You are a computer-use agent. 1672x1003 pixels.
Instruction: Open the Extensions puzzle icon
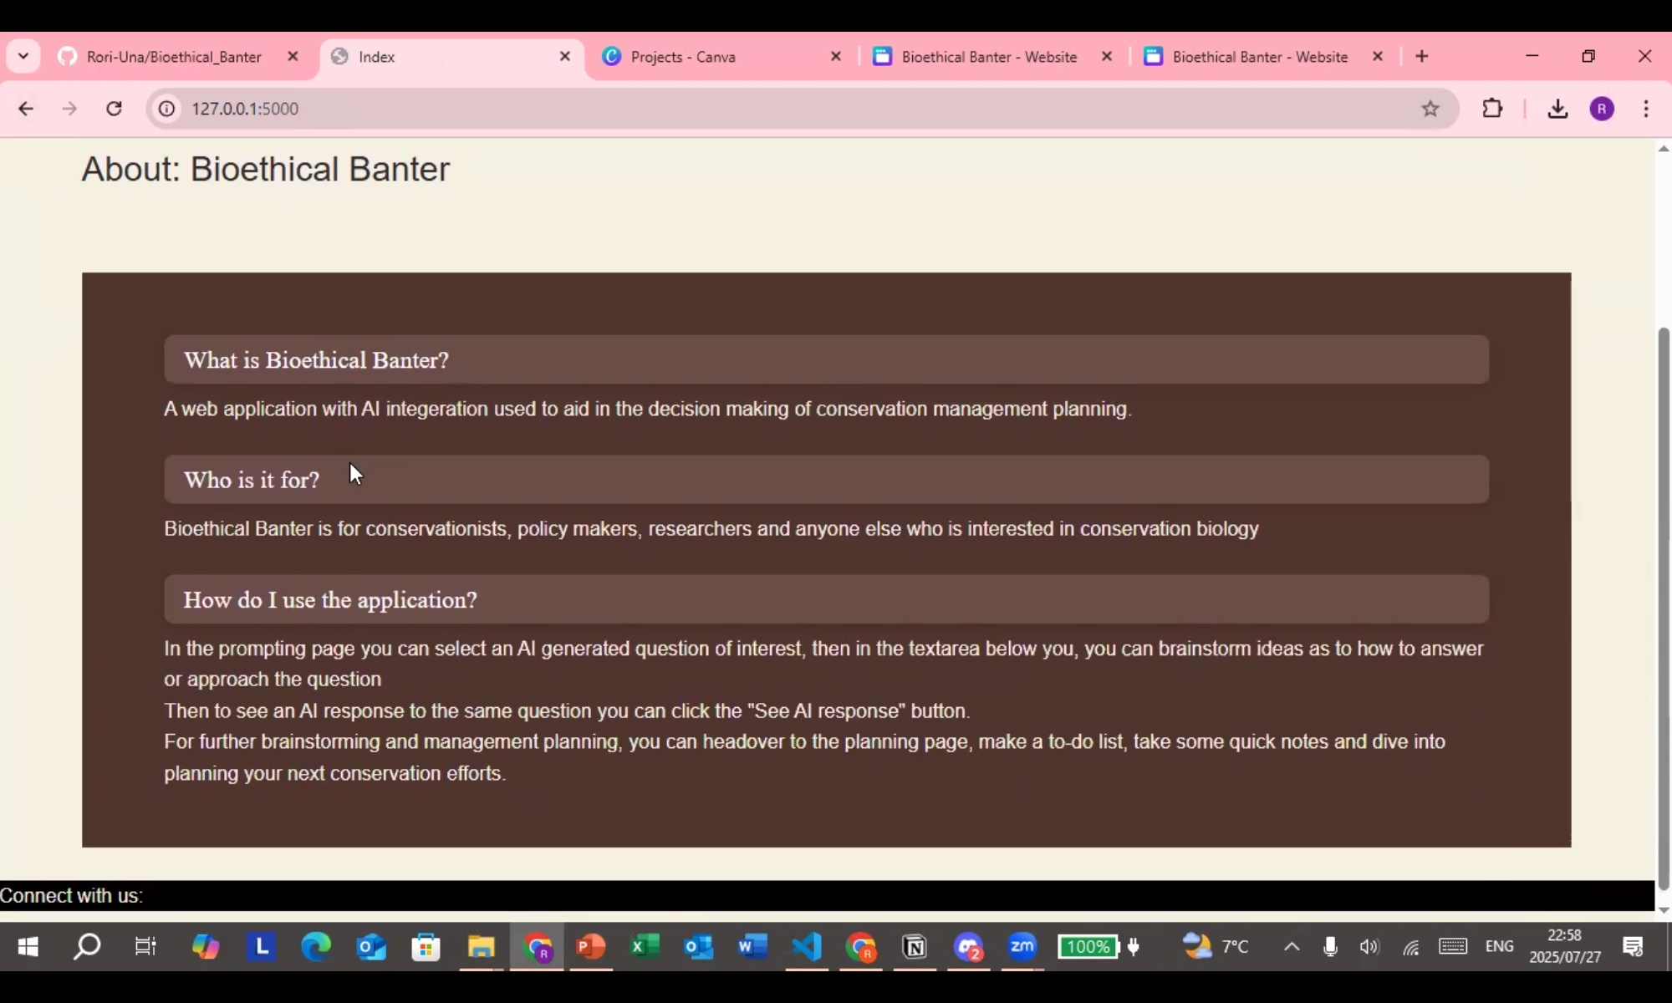point(1492,109)
